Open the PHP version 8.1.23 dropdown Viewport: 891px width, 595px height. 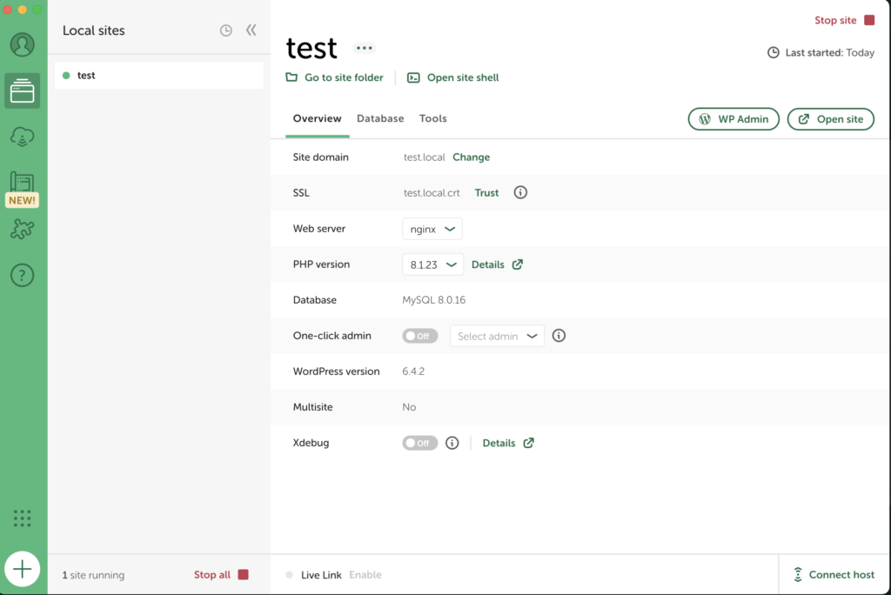coord(433,264)
